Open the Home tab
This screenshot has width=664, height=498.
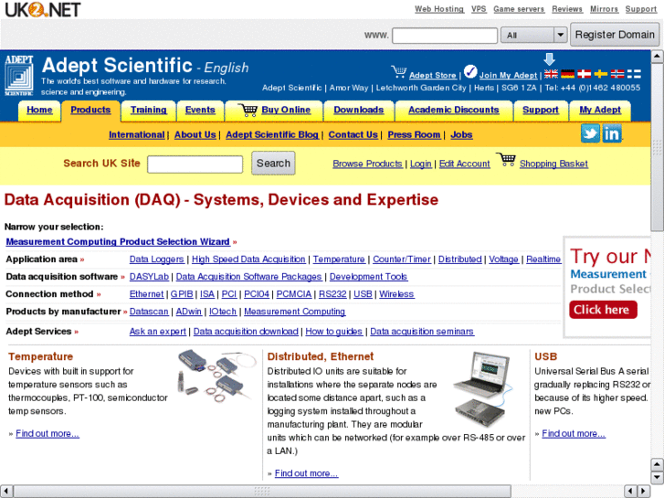tap(39, 110)
